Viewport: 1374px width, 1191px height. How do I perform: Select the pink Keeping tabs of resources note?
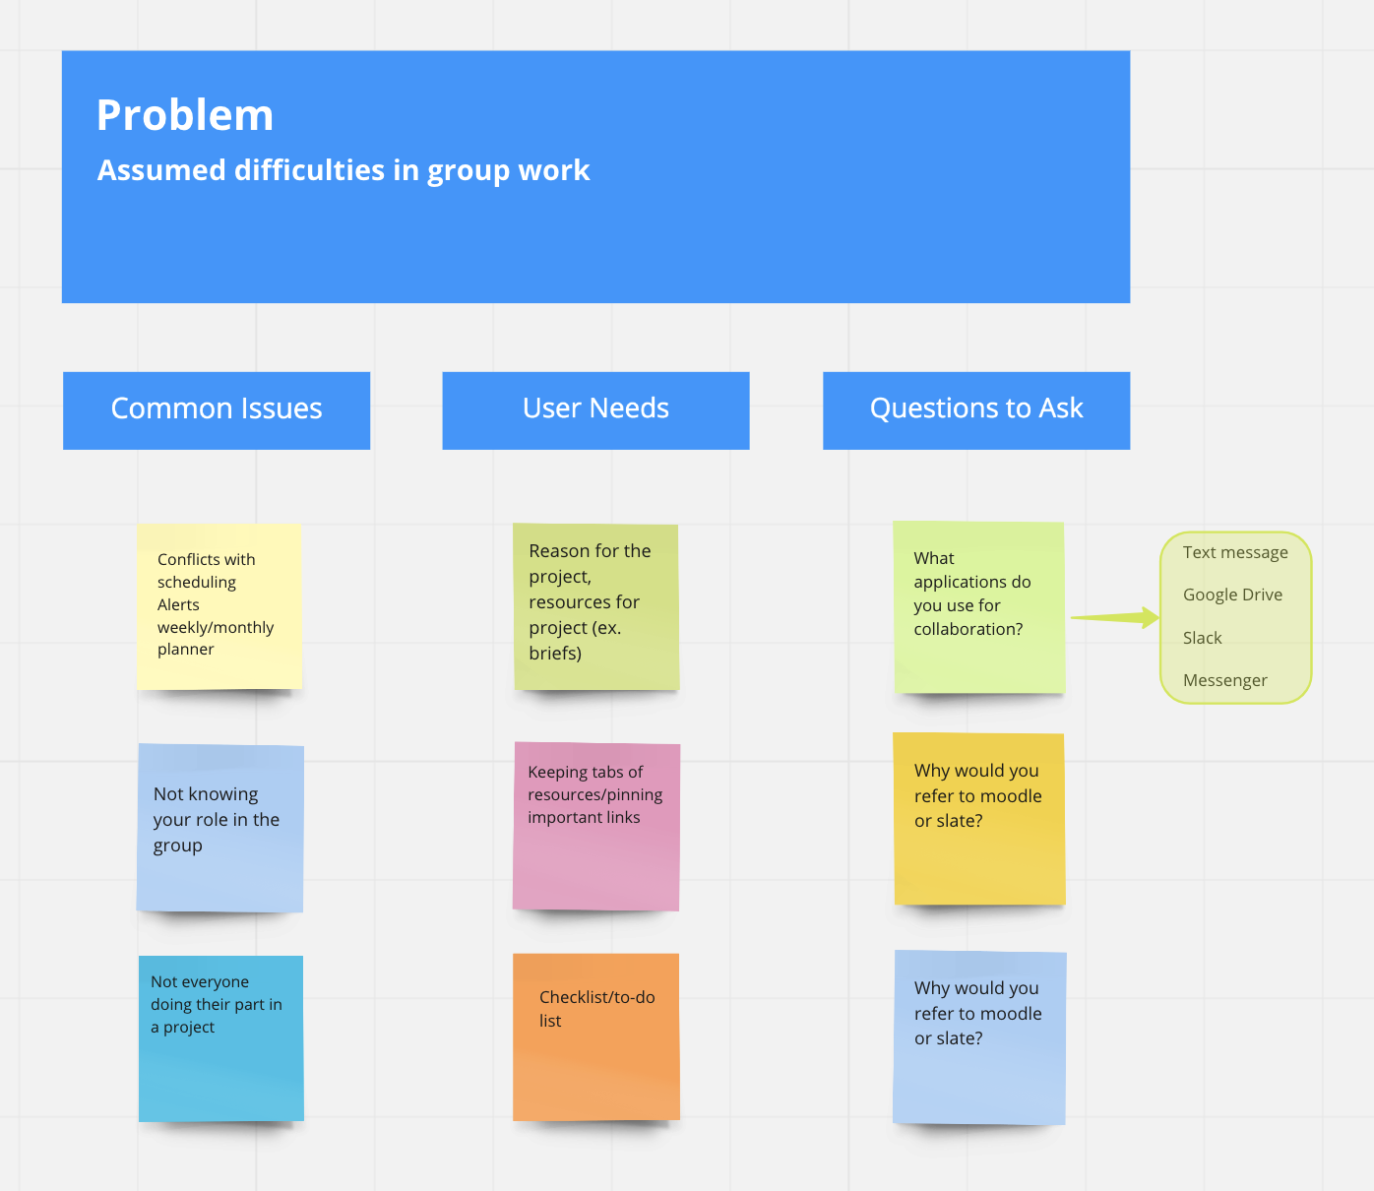[x=596, y=827]
